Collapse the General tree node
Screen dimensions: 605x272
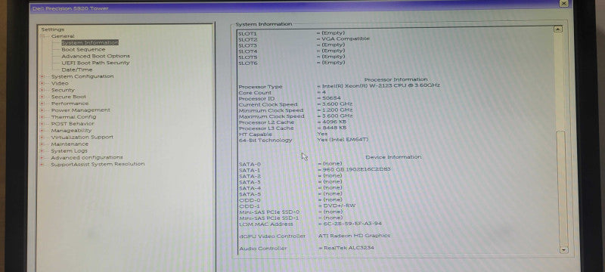(42, 36)
